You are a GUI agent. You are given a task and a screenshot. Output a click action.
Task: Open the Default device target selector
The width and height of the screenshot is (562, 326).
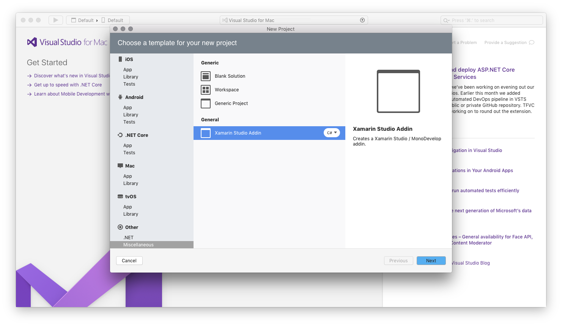pyautogui.click(x=113, y=20)
